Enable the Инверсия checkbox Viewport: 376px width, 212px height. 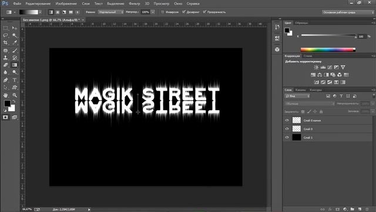(162, 12)
